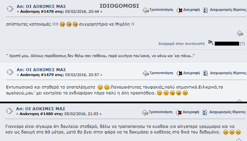Click the post icon beside reply #1479's title
Screen dimensions: 247x141
(x=10, y=72)
